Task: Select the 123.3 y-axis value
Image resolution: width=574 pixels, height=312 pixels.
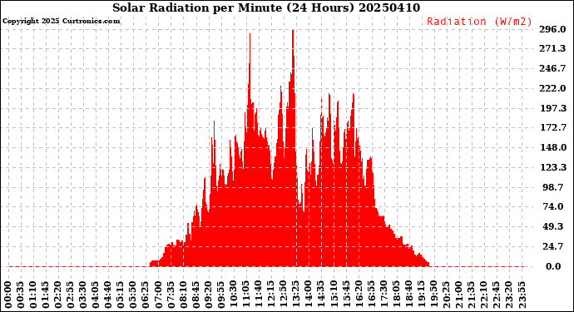Action: click(x=552, y=168)
